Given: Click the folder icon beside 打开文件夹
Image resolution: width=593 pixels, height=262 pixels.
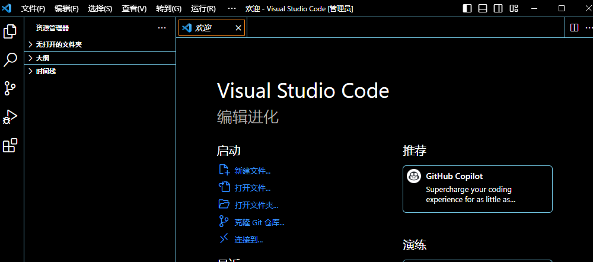Looking at the screenshot, I should point(224,204).
